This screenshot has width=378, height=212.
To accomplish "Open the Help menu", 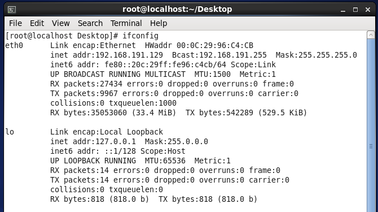I will click(x=159, y=23).
